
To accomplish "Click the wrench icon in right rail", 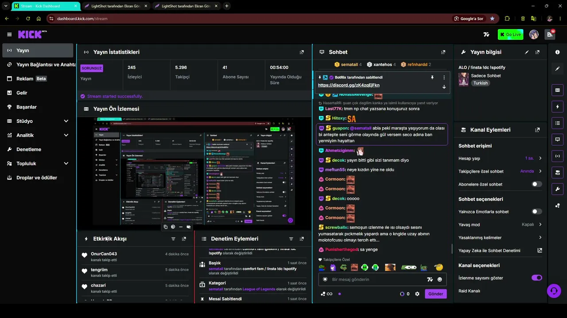I will pyautogui.click(x=557, y=189).
